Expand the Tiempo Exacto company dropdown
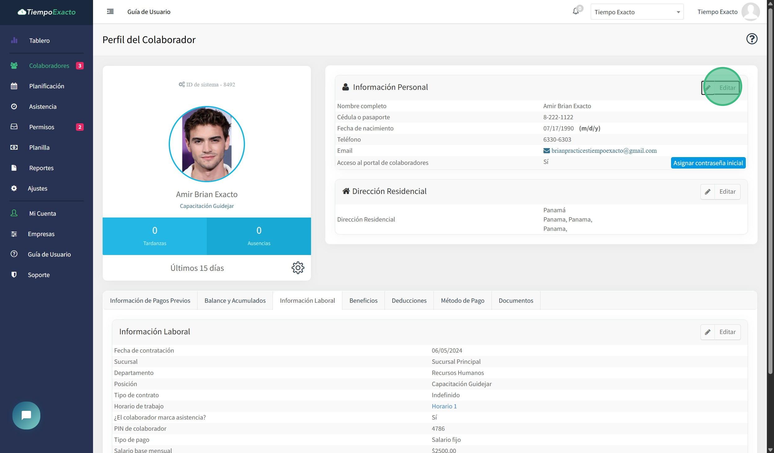 pos(637,12)
